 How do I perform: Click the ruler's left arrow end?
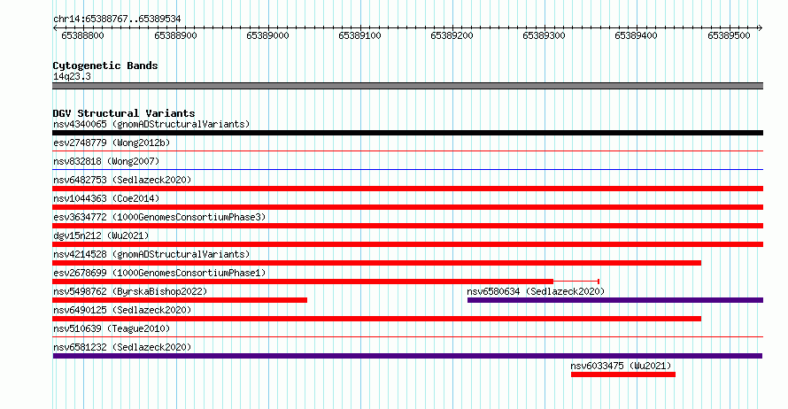pyautogui.click(x=55, y=28)
